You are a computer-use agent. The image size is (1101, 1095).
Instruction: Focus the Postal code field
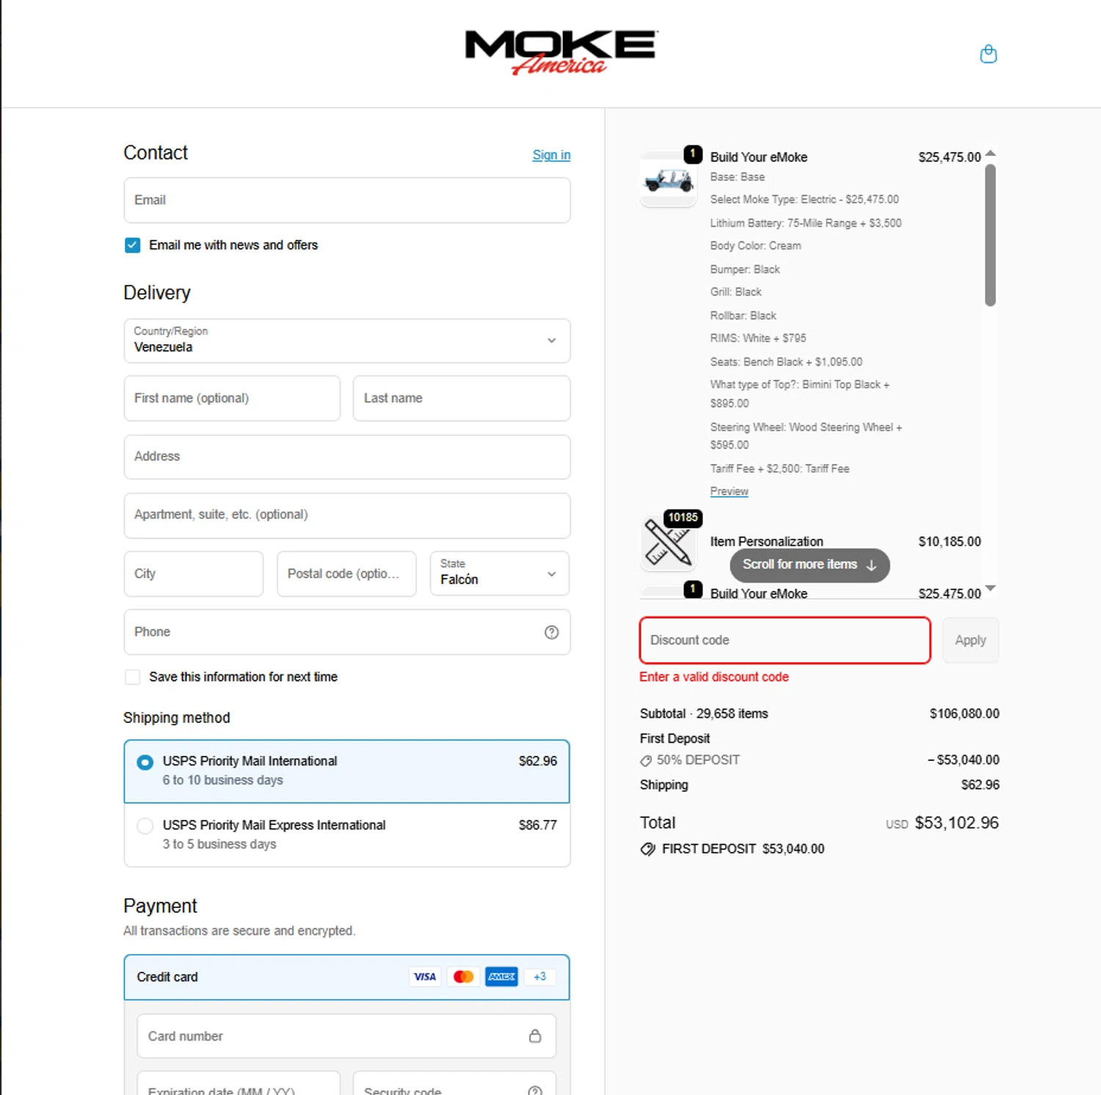pyautogui.click(x=346, y=573)
